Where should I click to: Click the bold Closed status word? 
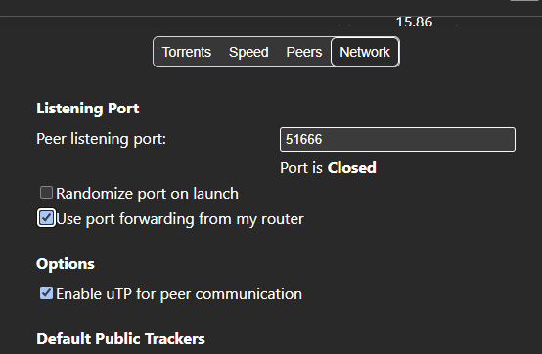[351, 168]
